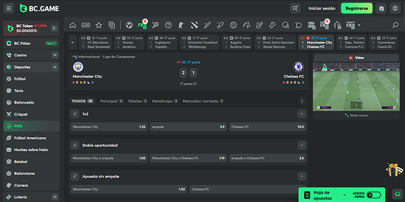The height and width of the screenshot is (202, 405).
Task: Collapse the 1x2 market section
Action: pyautogui.click(x=302, y=114)
